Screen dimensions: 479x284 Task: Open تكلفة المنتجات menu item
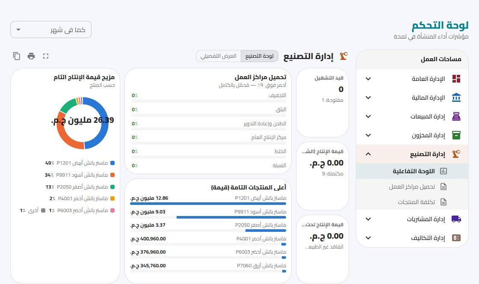click(x=412, y=202)
